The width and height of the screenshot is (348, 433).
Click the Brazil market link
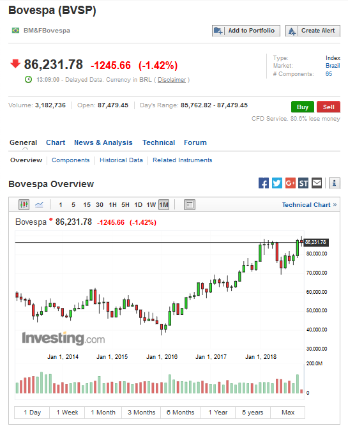[333, 66]
